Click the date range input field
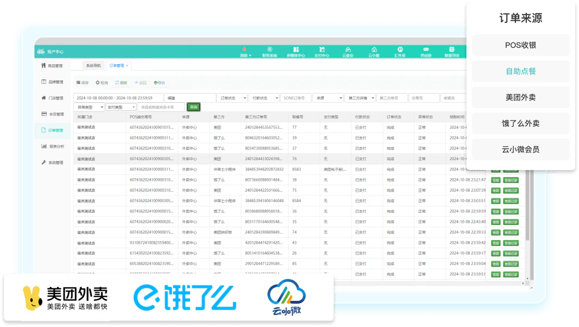Image resolution: width=579 pixels, height=327 pixels. pyautogui.click(x=118, y=98)
